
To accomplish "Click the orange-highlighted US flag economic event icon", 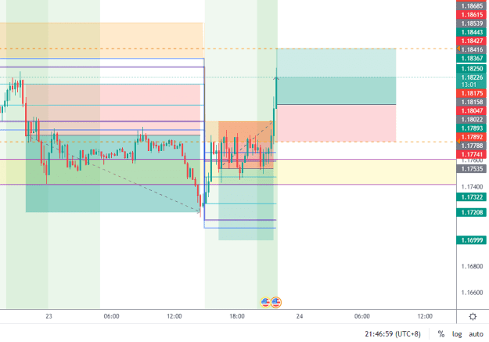I will (x=276, y=302).
